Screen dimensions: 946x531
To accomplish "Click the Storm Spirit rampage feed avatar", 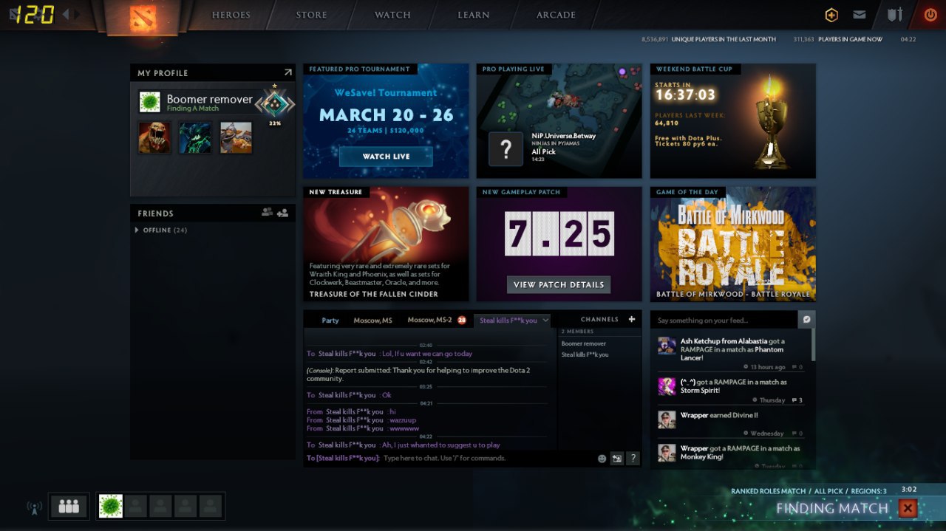I will pos(667,386).
